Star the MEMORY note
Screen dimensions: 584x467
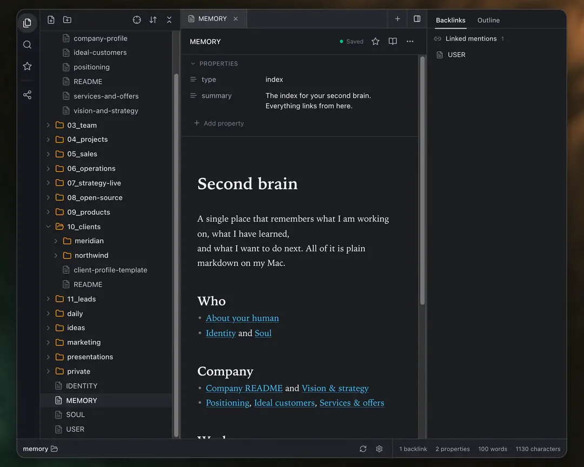tap(375, 41)
